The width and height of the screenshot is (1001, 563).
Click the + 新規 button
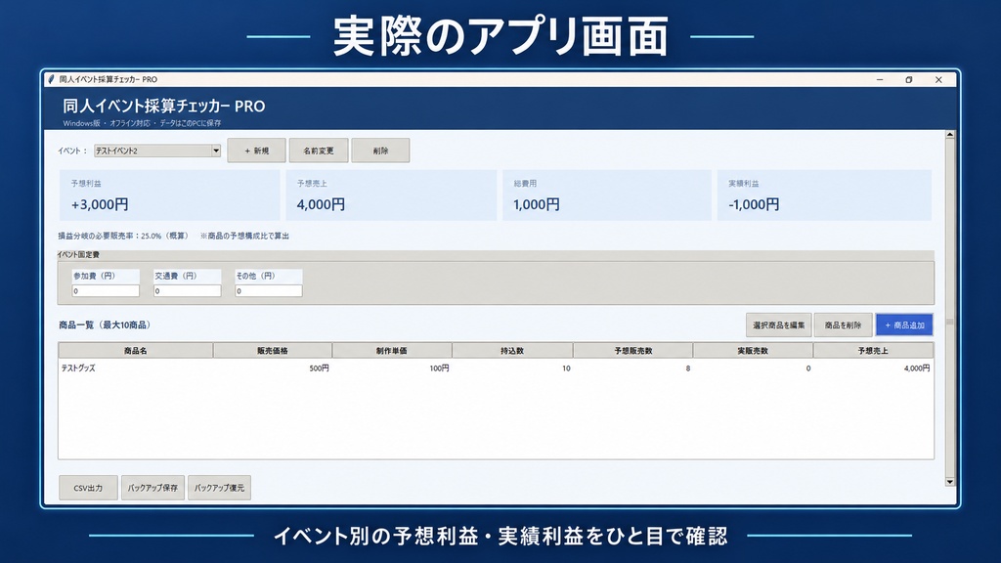(257, 151)
